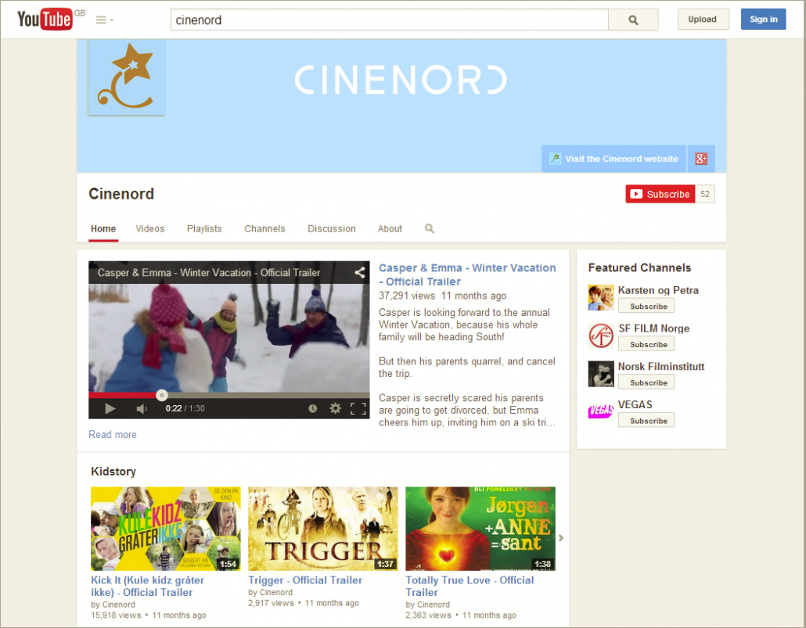The image size is (806, 628).
Task: Open Totally True Love - Official Trailer title
Action: [470, 587]
